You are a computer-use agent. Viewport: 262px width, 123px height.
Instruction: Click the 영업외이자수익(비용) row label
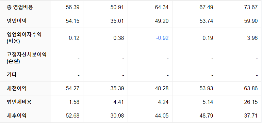[24, 38]
